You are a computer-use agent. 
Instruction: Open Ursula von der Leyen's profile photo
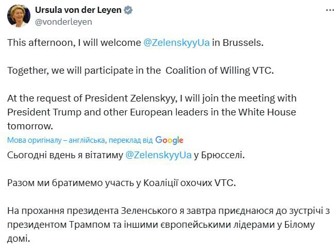pyautogui.click(x=19, y=16)
